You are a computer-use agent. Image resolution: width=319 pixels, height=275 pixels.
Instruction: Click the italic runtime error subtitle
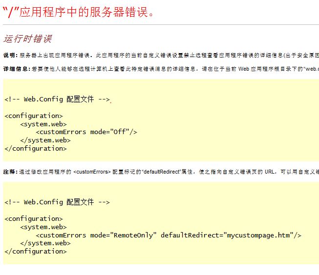point(28,39)
